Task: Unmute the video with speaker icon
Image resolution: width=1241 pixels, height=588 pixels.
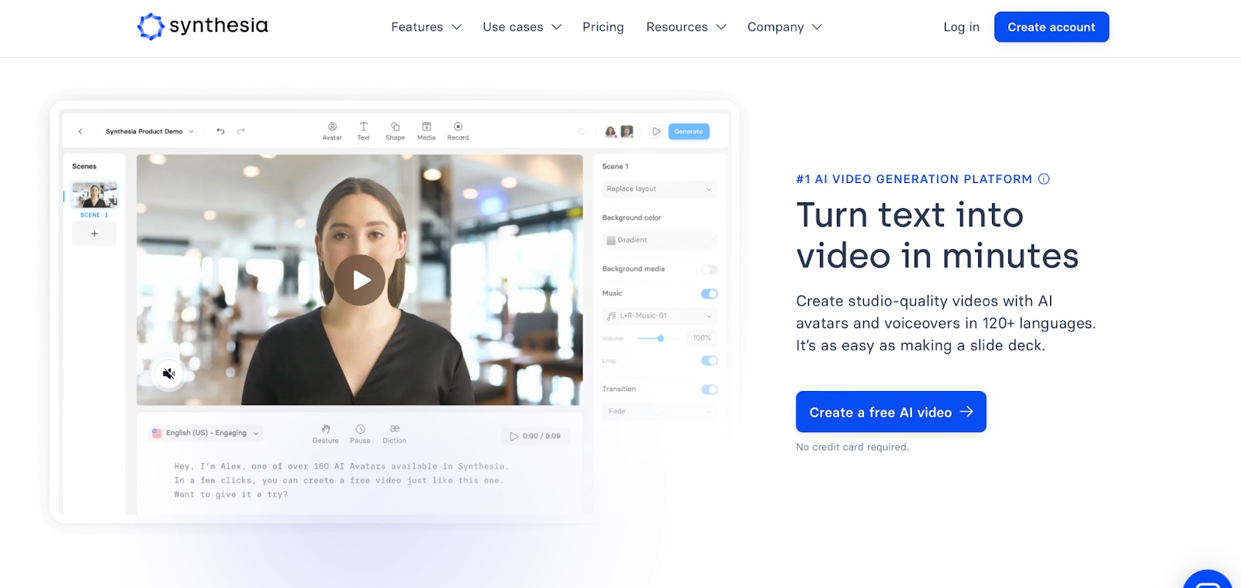Action: (x=168, y=374)
